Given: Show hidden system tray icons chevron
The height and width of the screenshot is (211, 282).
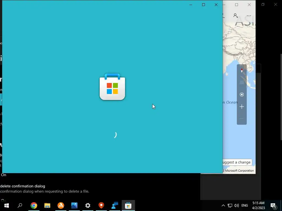Looking at the screenshot, I should [223, 206].
